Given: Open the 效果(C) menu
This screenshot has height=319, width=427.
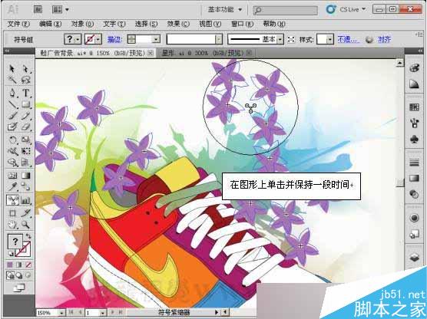Looking at the screenshot, I should click(178, 24).
